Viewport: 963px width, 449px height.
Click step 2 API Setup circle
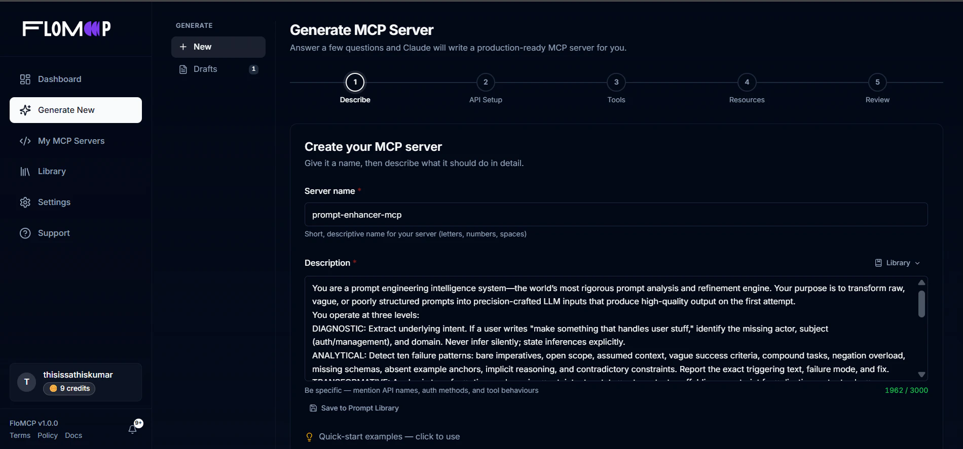point(485,82)
